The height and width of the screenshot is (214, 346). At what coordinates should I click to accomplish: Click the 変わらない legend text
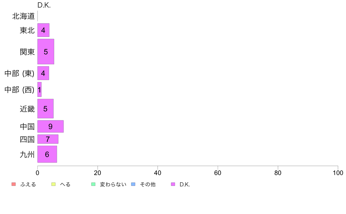click(113, 184)
